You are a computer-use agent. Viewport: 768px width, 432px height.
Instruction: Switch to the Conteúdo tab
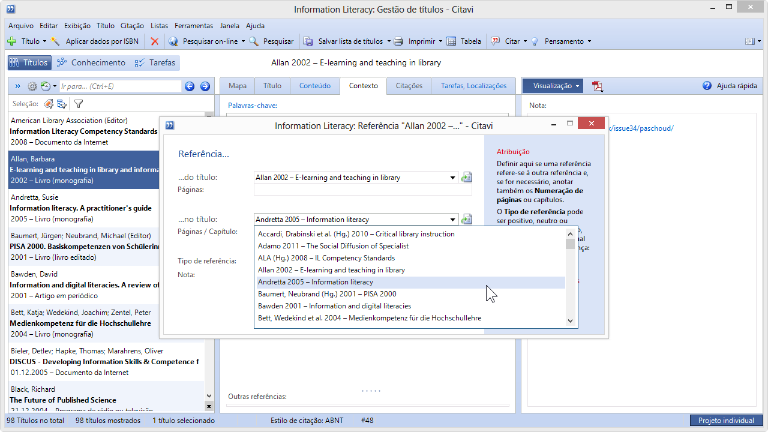315,86
